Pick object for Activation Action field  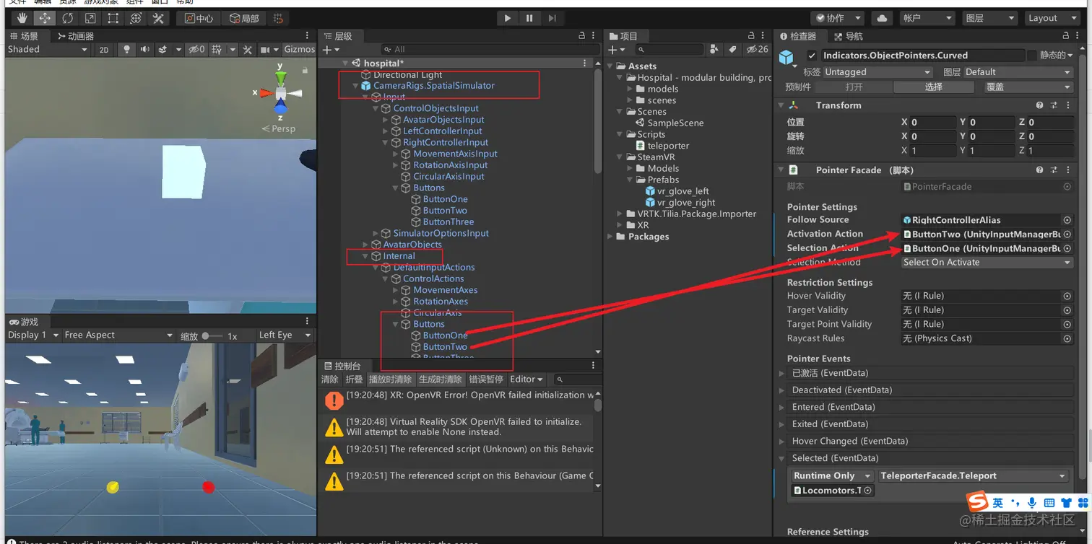tap(1067, 234)
